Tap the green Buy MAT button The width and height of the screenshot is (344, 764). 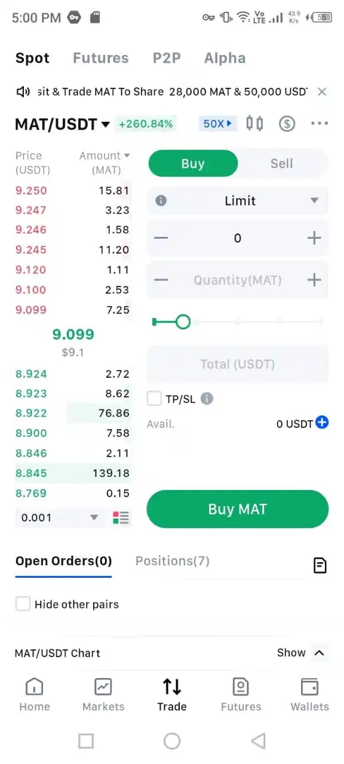pos(238,509)
